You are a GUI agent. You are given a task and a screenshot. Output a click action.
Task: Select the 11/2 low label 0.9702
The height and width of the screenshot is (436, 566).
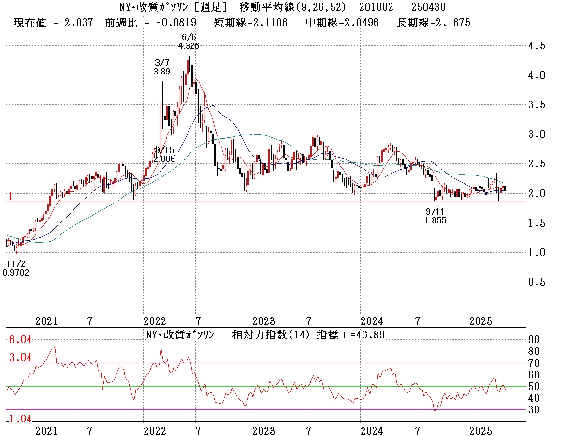click(16, 273)
